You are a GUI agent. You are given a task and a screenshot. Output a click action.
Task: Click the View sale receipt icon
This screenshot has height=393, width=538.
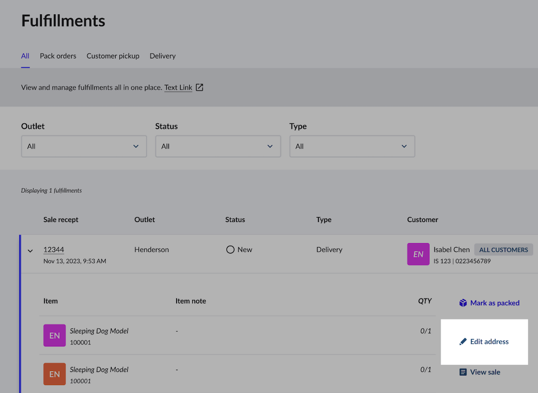[463, 372]
